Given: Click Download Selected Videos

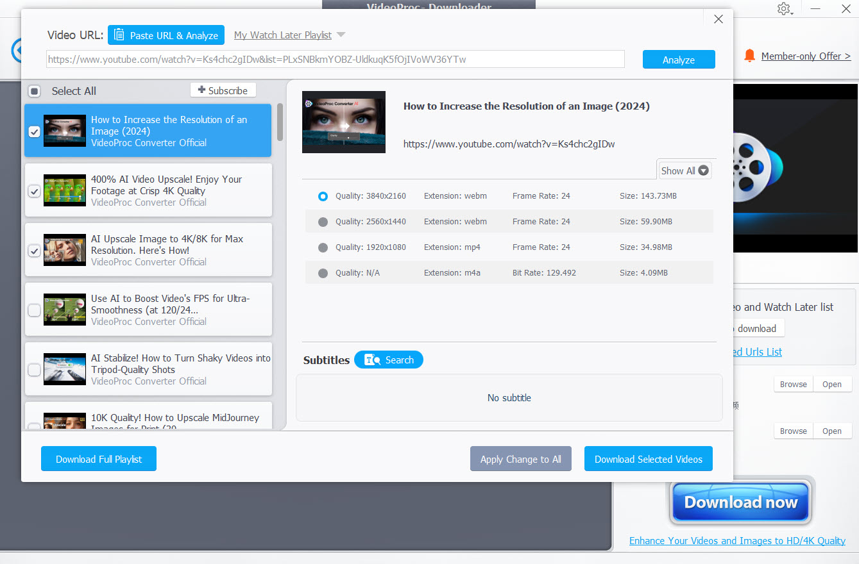Looking at the screenshot, I should pos(648,458).
